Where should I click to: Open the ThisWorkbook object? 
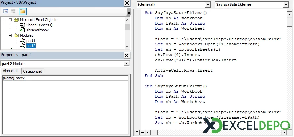click(x=37, y=30)
